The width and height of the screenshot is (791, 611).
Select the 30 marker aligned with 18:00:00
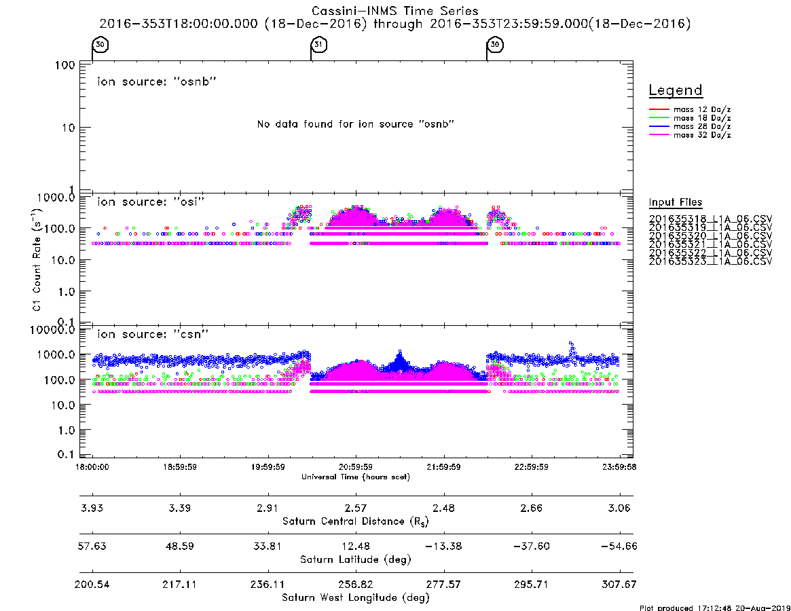[100, 44]
